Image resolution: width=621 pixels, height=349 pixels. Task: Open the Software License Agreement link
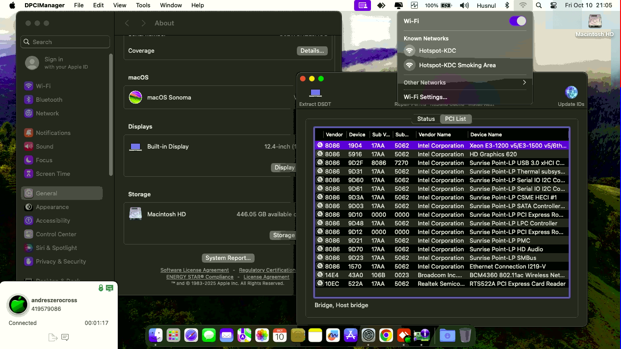click(195, 270)
